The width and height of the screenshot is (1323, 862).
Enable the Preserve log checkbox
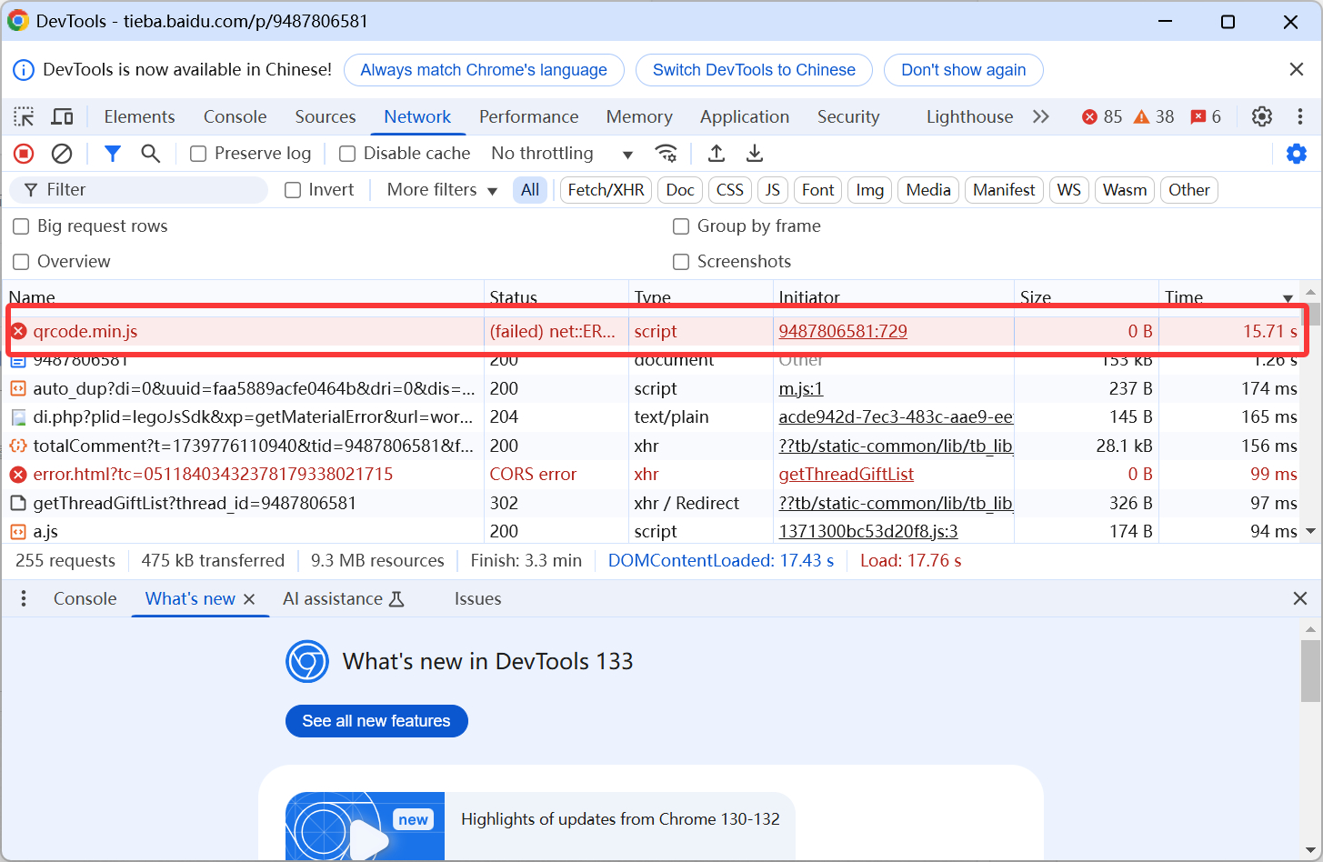(x=198, y=154)
